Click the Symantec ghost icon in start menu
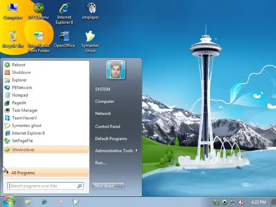 [7, 126]
